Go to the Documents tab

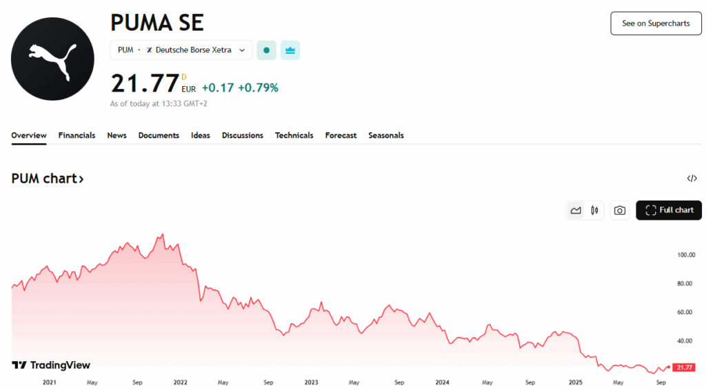pos(159,136)
